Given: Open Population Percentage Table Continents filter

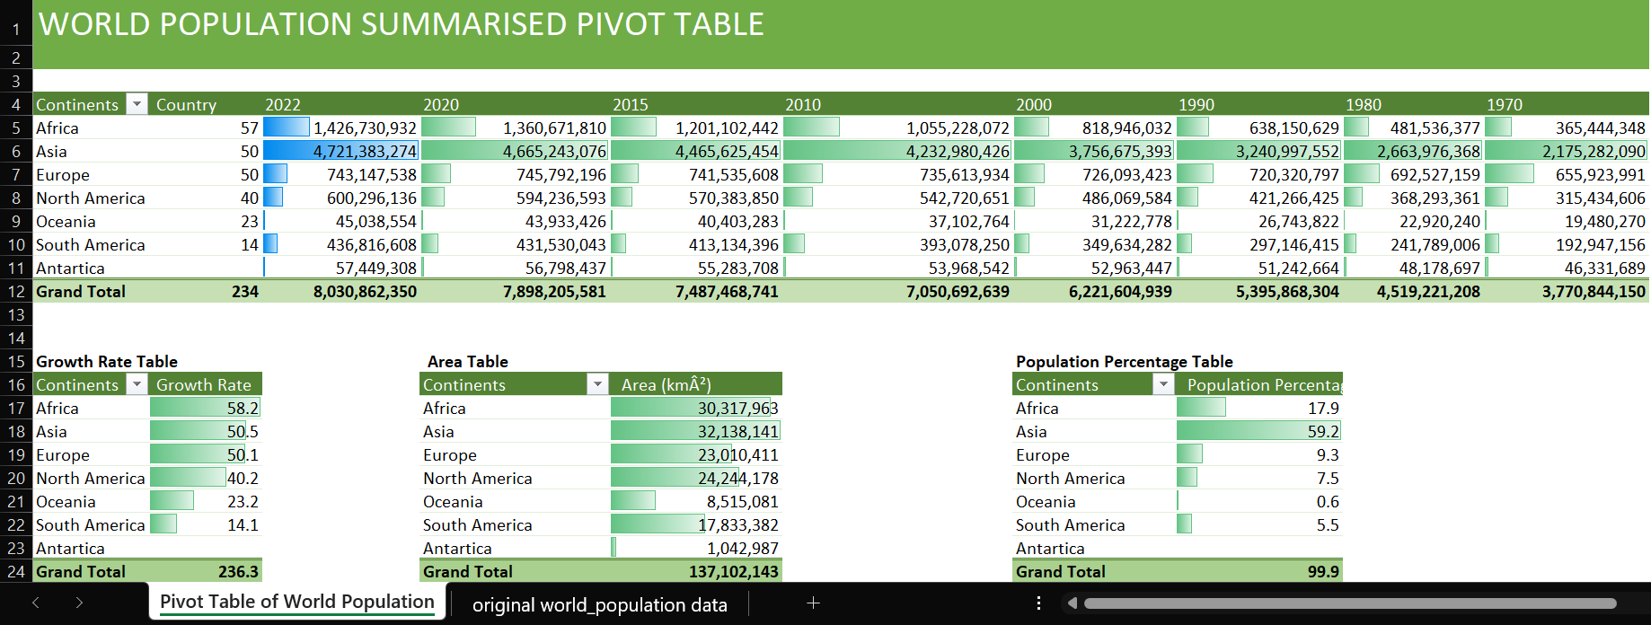Looking at the screenshot, I should pos(1163,384).
